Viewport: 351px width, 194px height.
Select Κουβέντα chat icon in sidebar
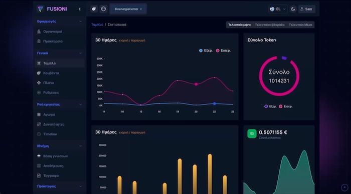(39, 73)
